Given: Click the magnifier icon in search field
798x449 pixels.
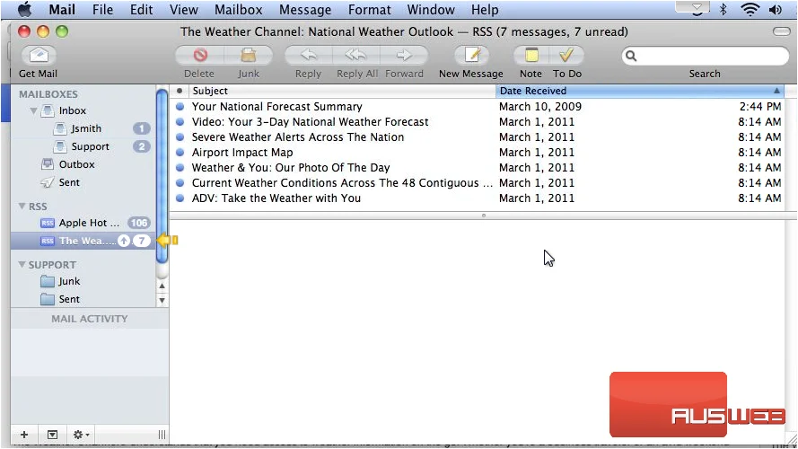Looking at the screenshot, I should [x=631, y=56].
